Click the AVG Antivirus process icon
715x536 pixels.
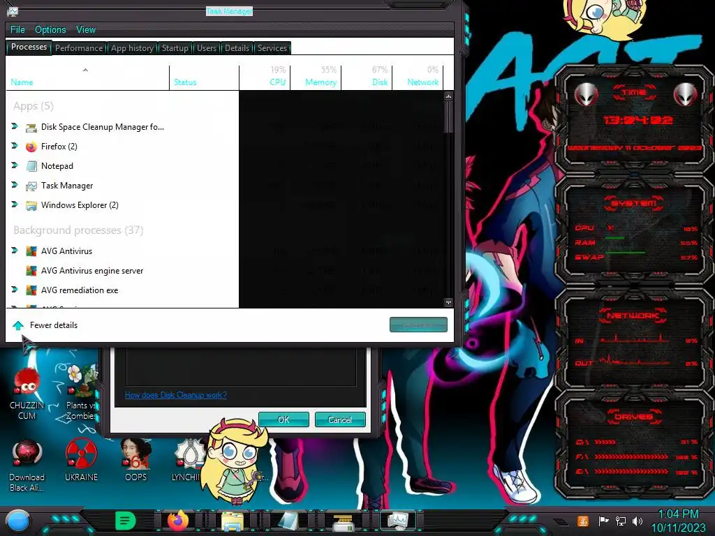31,251
